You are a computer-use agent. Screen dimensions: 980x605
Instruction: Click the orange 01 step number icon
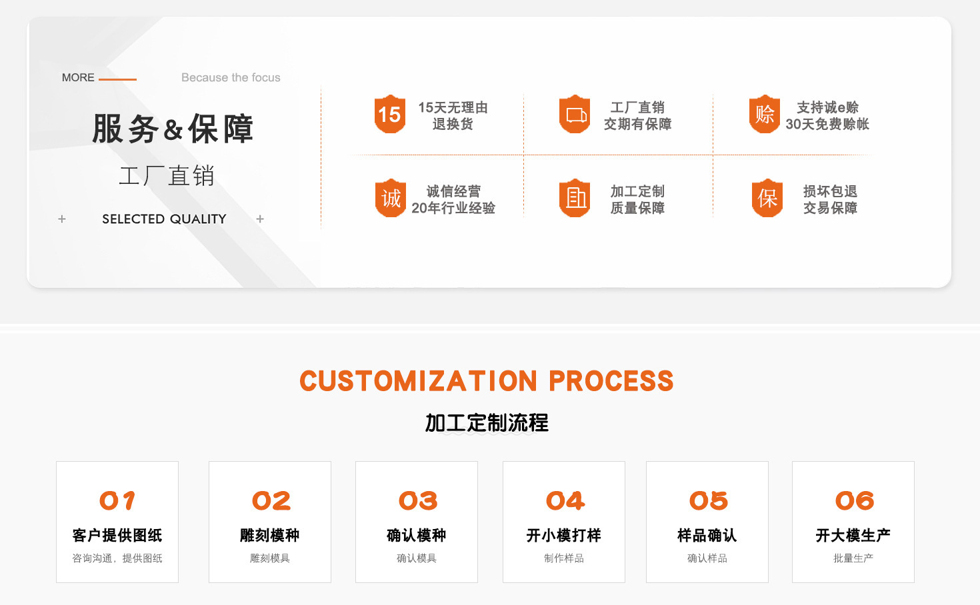(x=117, y=500)
